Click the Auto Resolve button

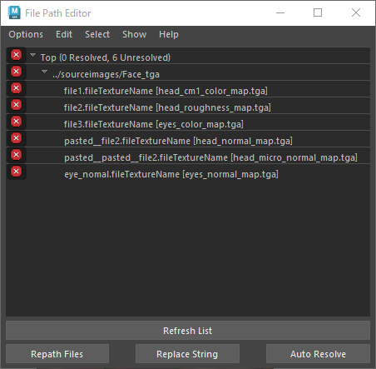pyautogui.click(x=318, y=354)
